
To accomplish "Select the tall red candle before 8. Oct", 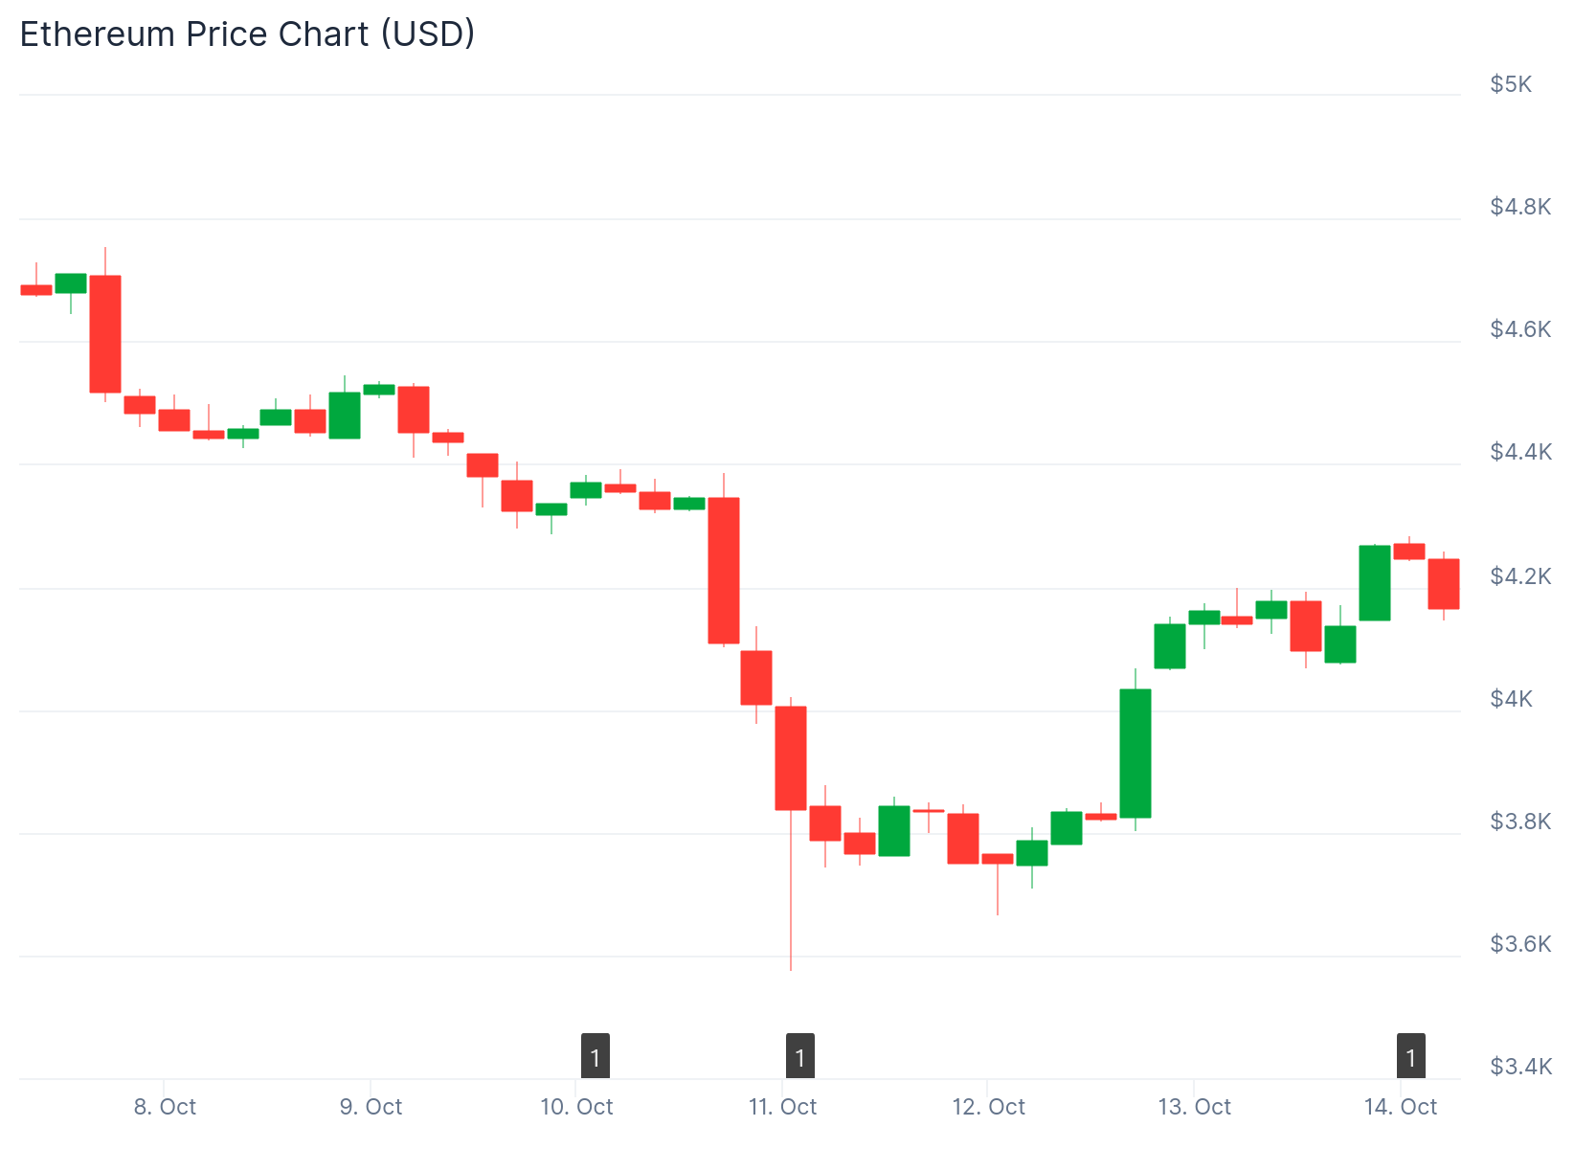I will [x=105, y=333].
